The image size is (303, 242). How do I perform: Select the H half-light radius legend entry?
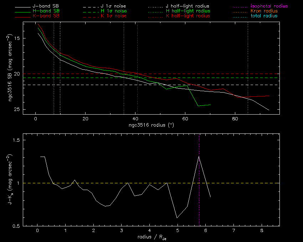[x=188, y=11]
